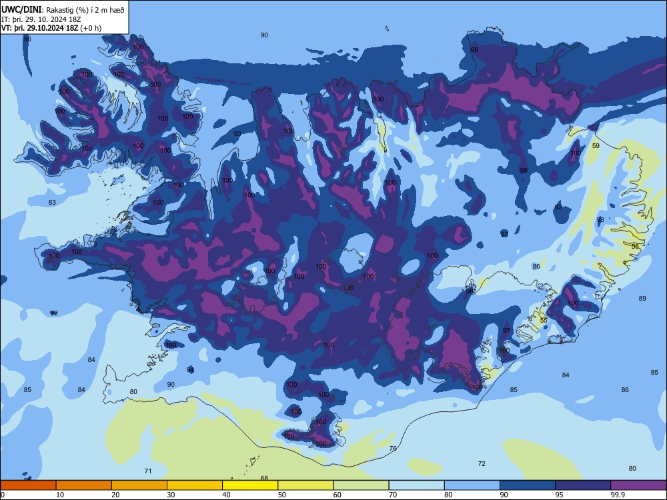
Task: Click the humidity value 72 on the map
Action: [482, 464]
